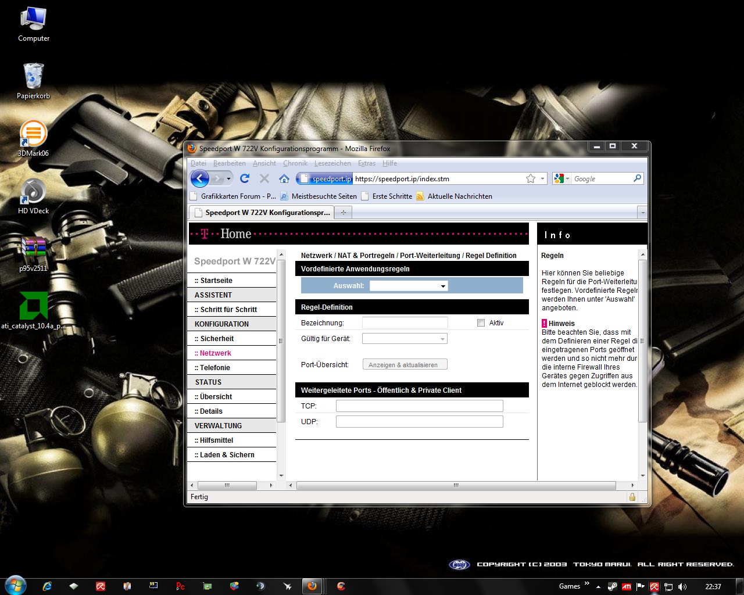This screenshot has height=595, width=744.
Task: Enable the Aktiv checkbox
Action: pyautogui.click(x=481, y=323)
